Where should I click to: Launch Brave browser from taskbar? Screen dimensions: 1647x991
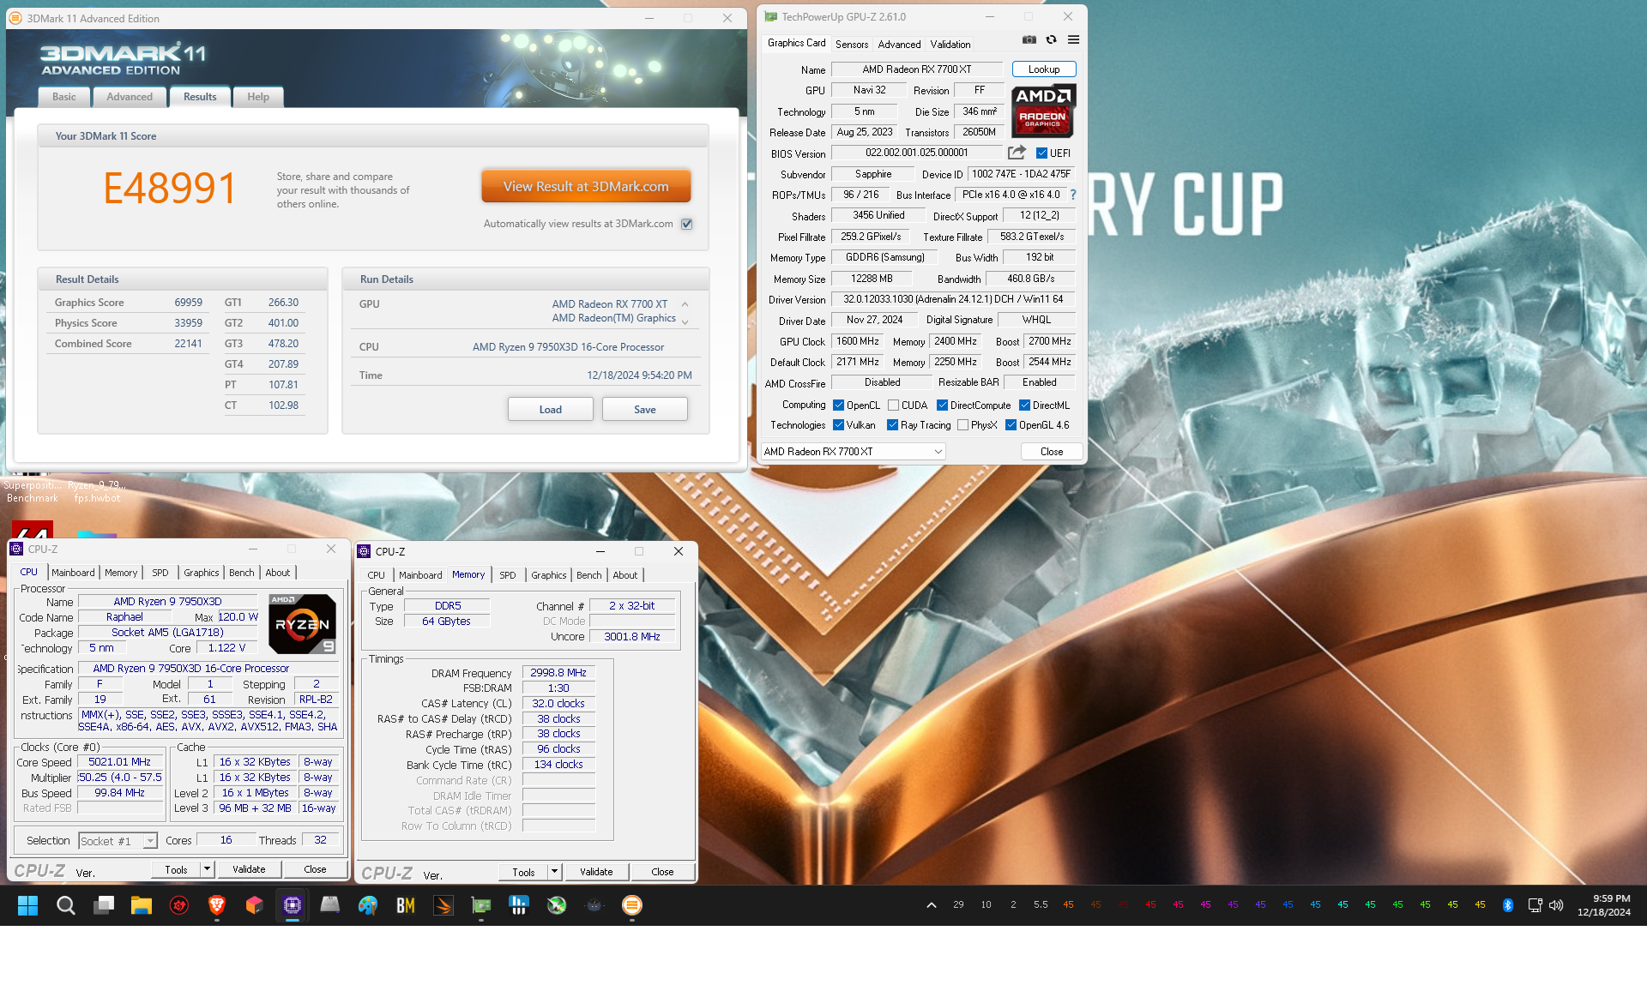point(217,905)
